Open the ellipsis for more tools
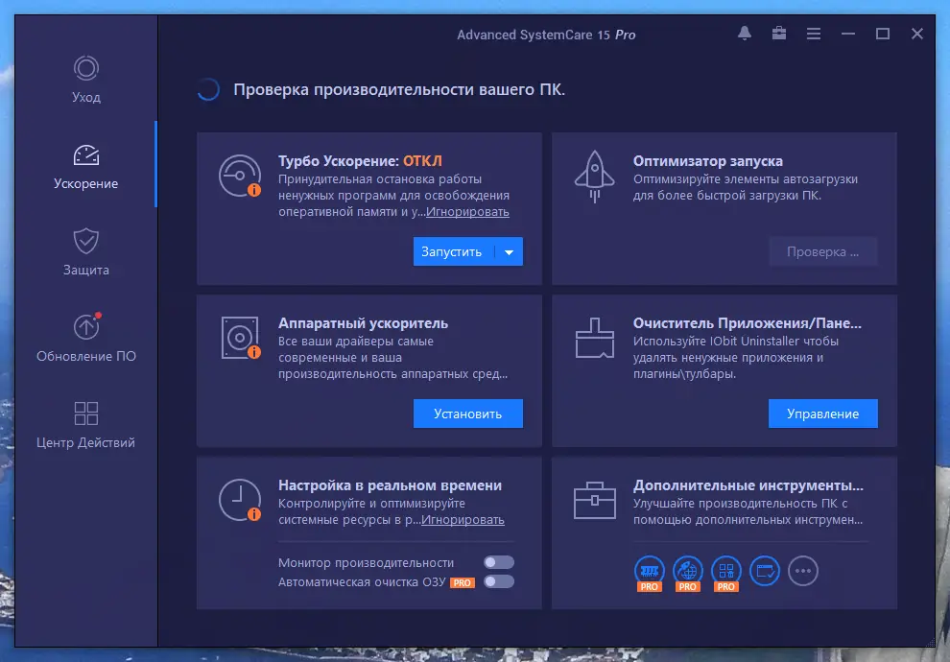Screen dimensions: 950x662 tap(803, 570)
